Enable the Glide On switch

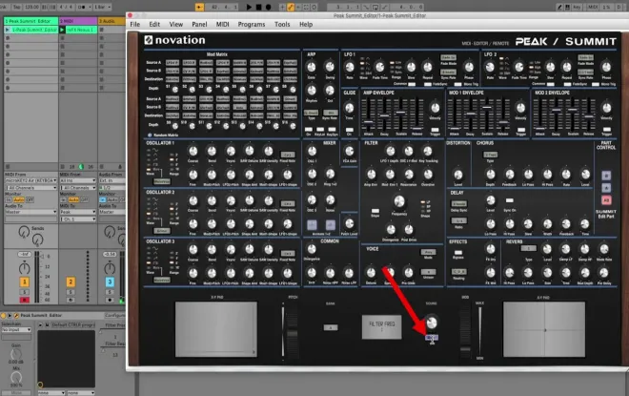(x=350, y=130)
